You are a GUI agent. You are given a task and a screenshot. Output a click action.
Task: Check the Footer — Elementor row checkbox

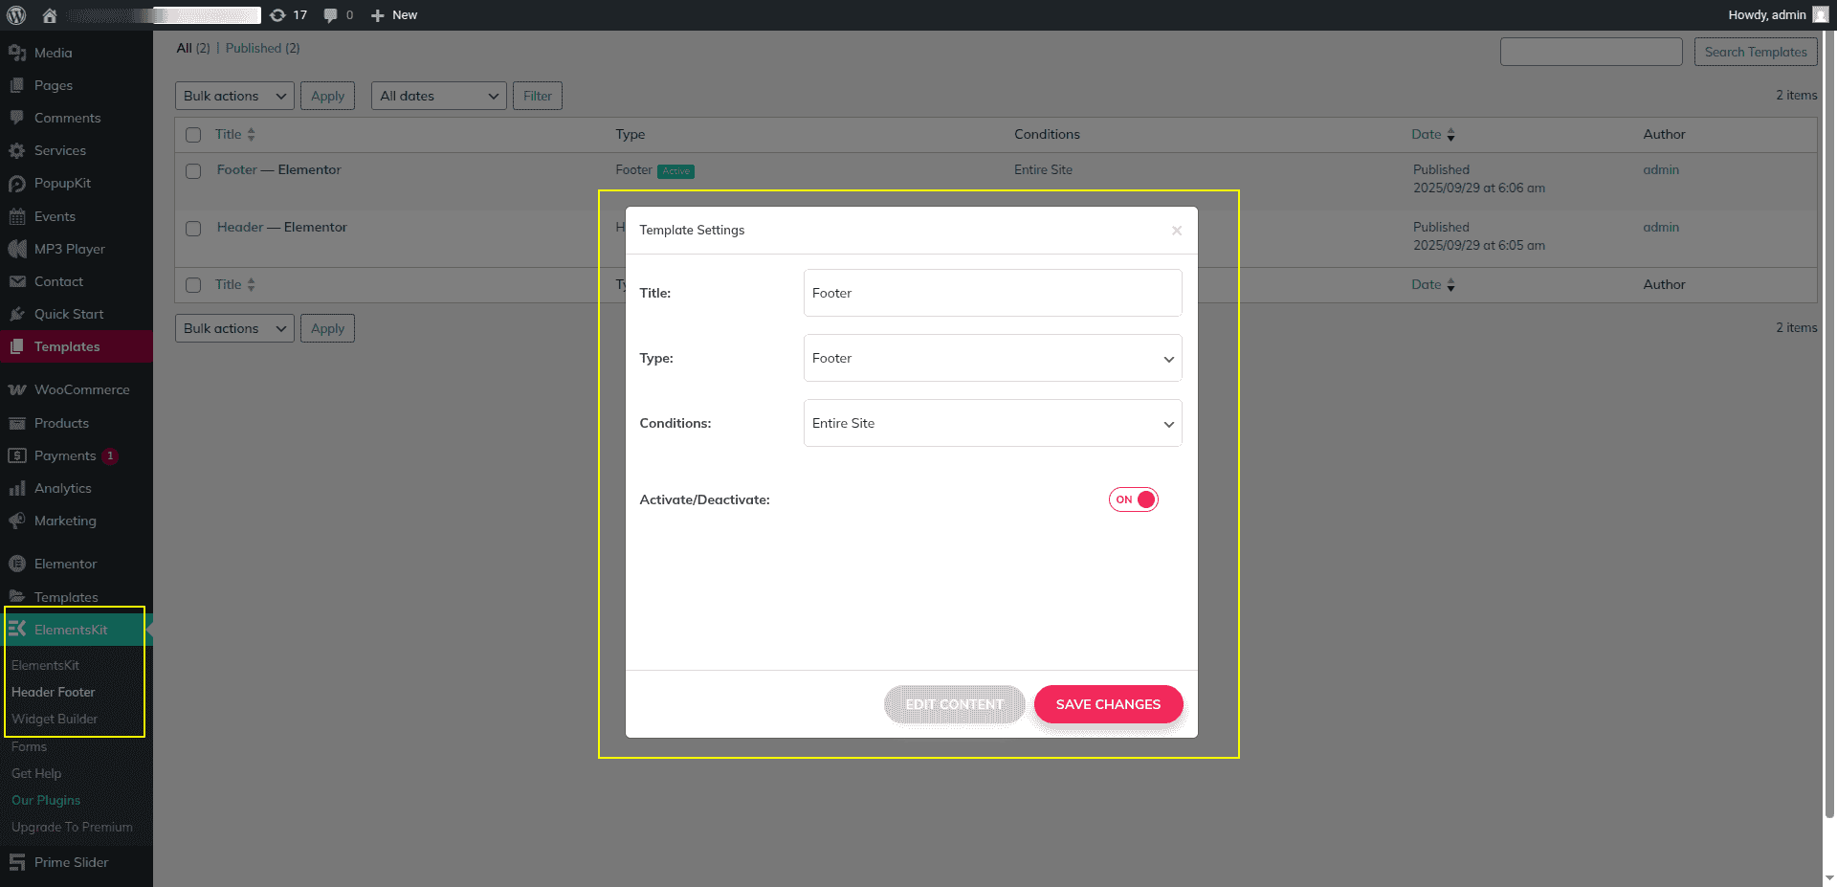pos(193,171)
